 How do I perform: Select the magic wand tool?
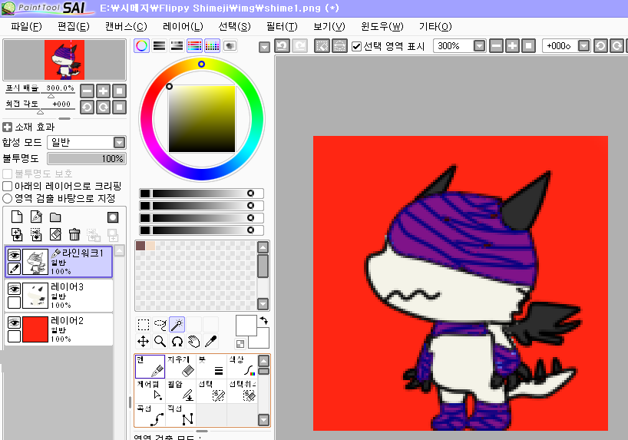[177, 324]
